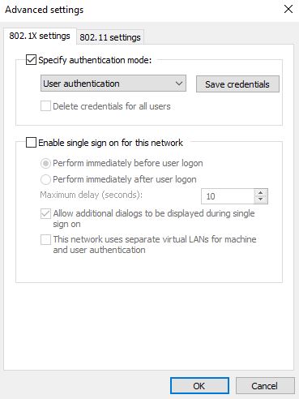The image size is (299, 399).
Task: Close the Advanced settings dialog
Action: coord(288,9)
